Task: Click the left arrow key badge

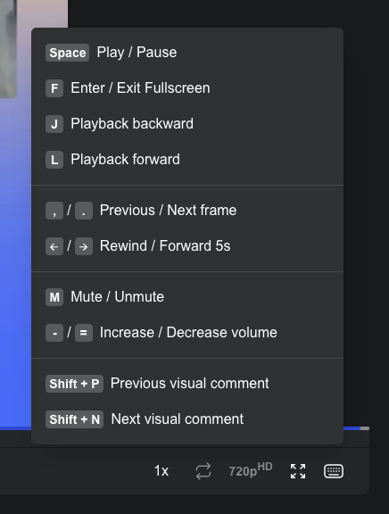Action: tap(54, 246)
